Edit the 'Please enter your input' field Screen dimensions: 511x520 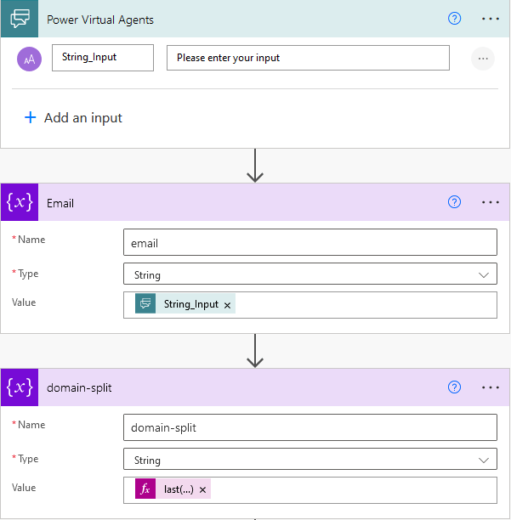[308, 58]
